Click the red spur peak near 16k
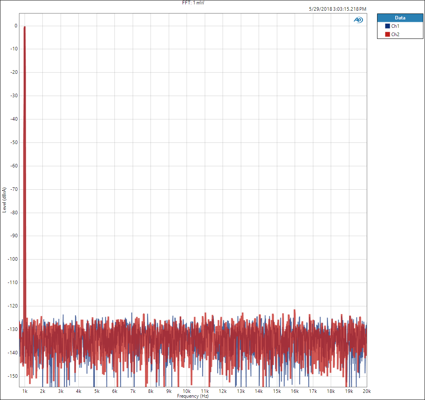 pos(294,310)
